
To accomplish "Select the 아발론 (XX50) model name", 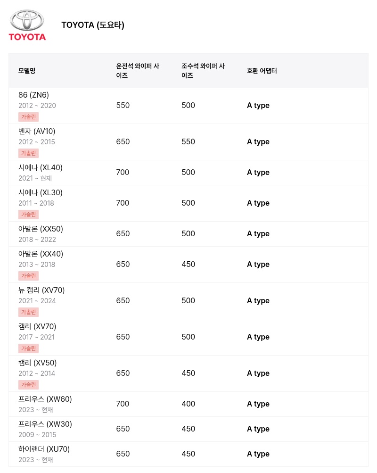I will pos(41,229).
